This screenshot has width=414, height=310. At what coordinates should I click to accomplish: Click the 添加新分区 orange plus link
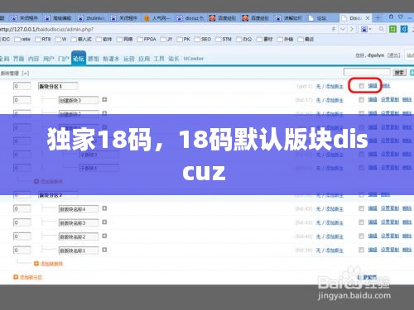click(28, 277)
